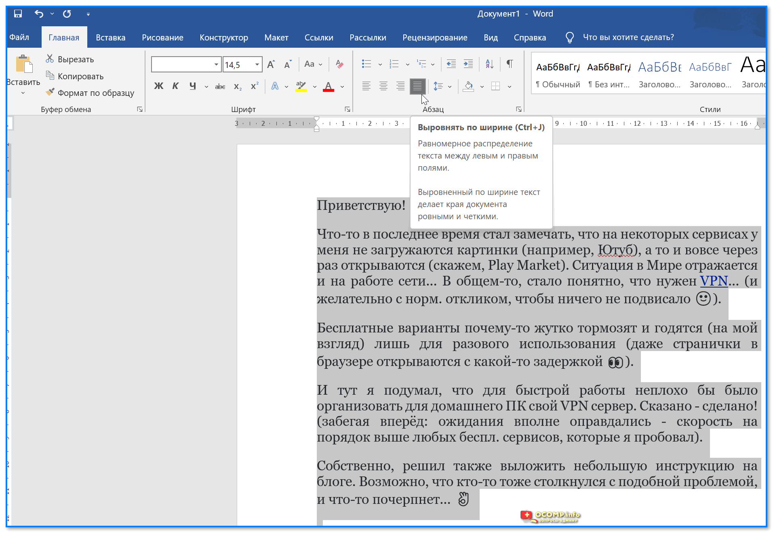
Task: Open the Буфер обмена dialog launcher
Action: pyautogui.click(x=140, y=109)
